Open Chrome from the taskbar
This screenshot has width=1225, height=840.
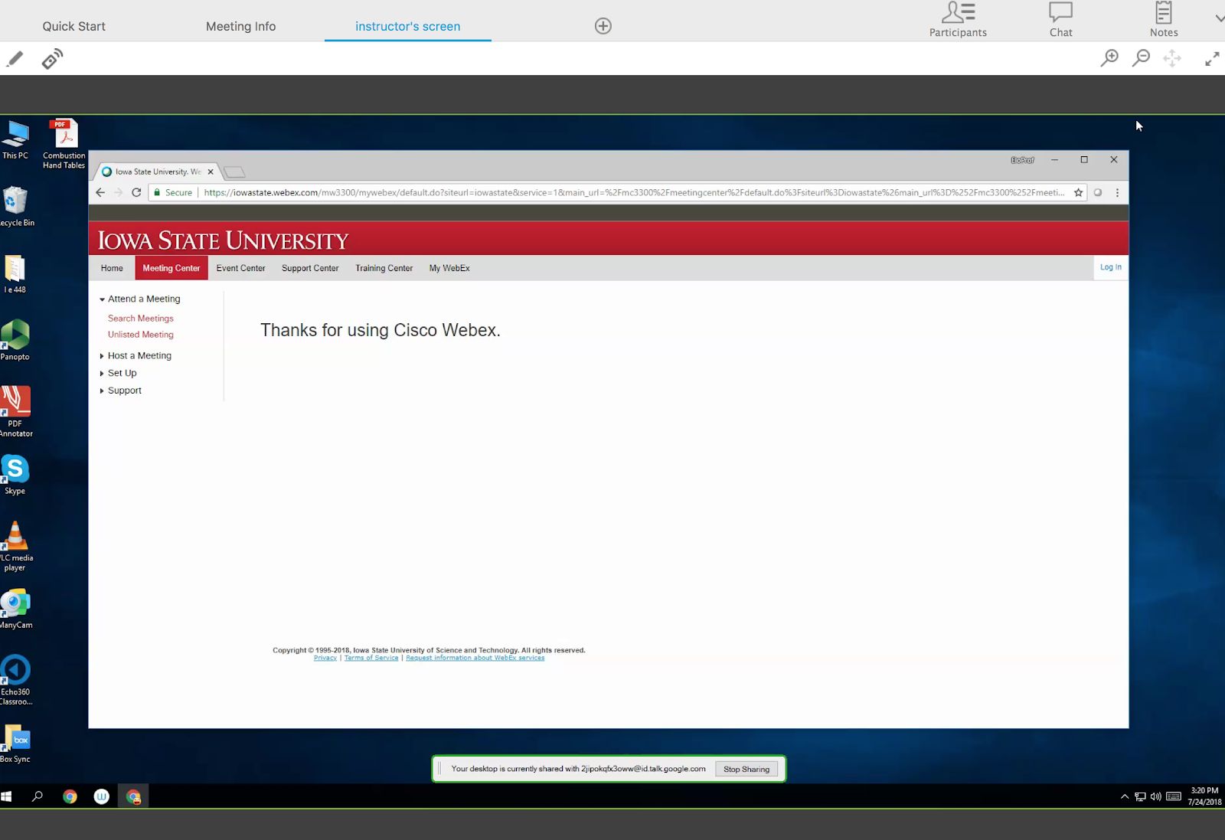pos(70,796)
